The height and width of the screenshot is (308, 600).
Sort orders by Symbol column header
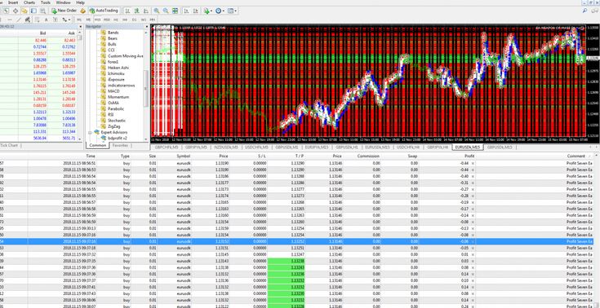[x=184, y=156]
